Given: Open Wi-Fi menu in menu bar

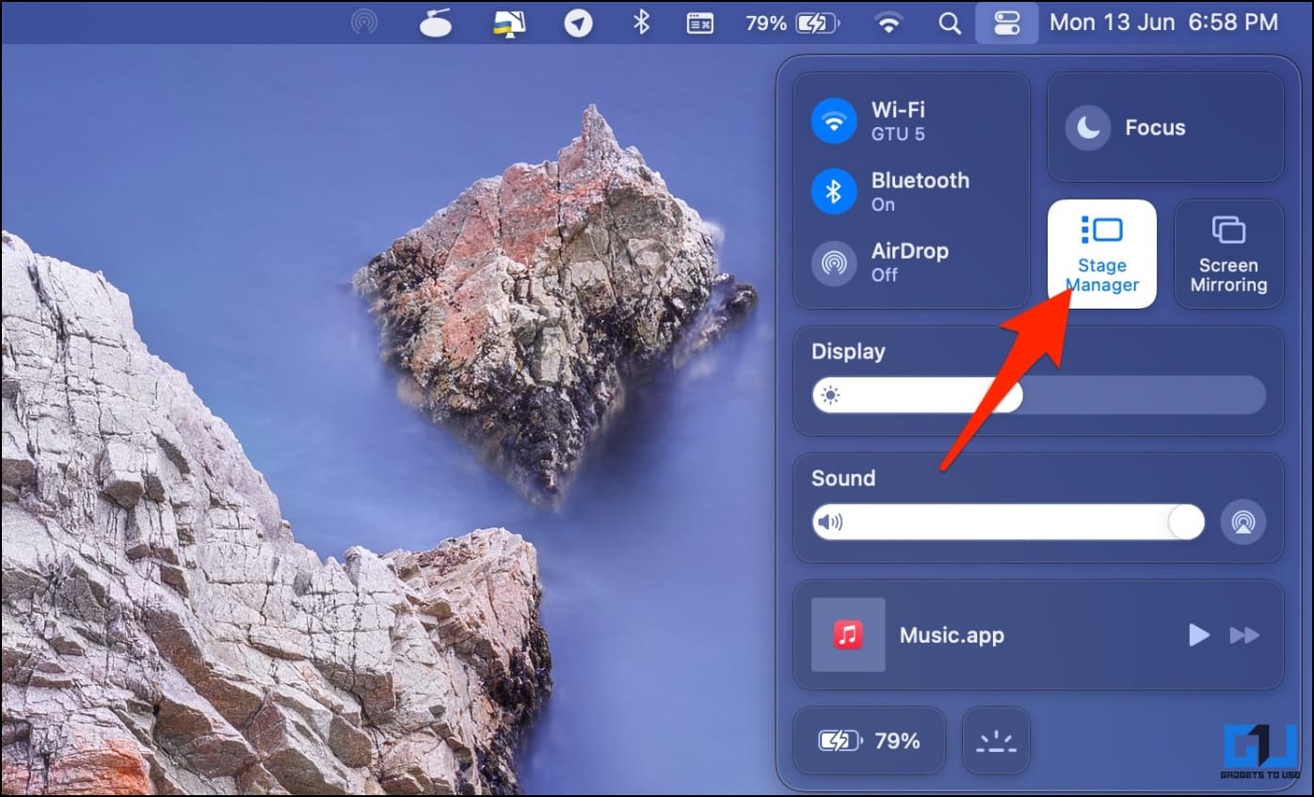Looking at the screenshot, I should [x=888, y=23].
